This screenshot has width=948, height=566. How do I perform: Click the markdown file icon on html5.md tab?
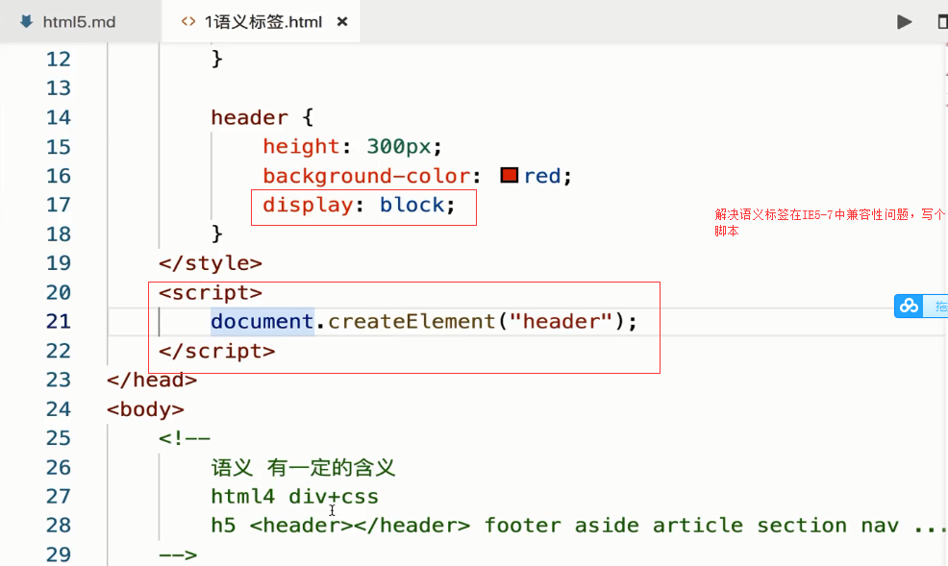tap(27, 22)
